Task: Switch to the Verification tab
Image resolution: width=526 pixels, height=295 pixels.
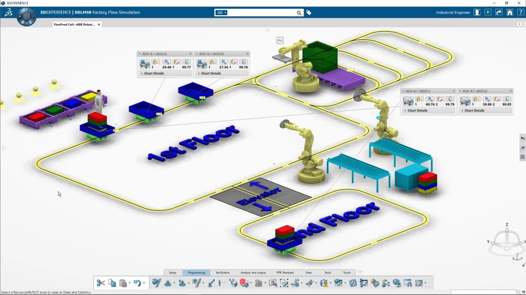Action: (x=223, y=273)
